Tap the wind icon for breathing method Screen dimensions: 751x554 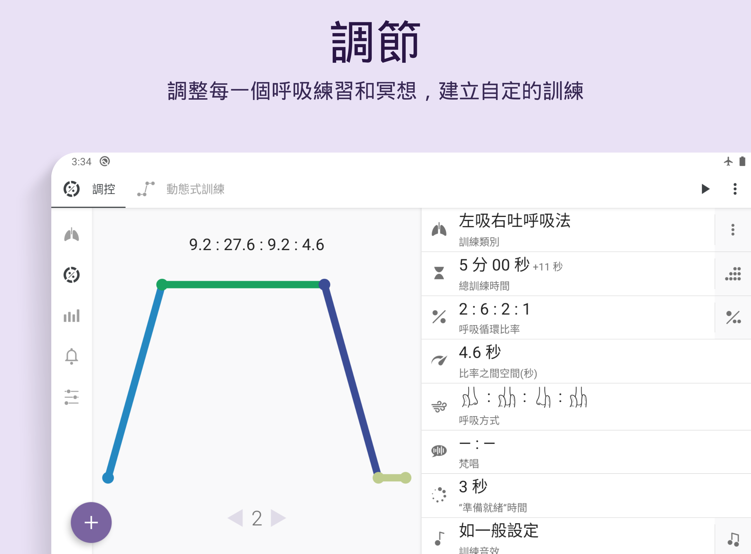click(x=439, y=407)
